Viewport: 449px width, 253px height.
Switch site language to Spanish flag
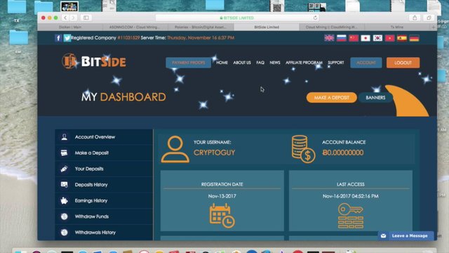point(402,38)
